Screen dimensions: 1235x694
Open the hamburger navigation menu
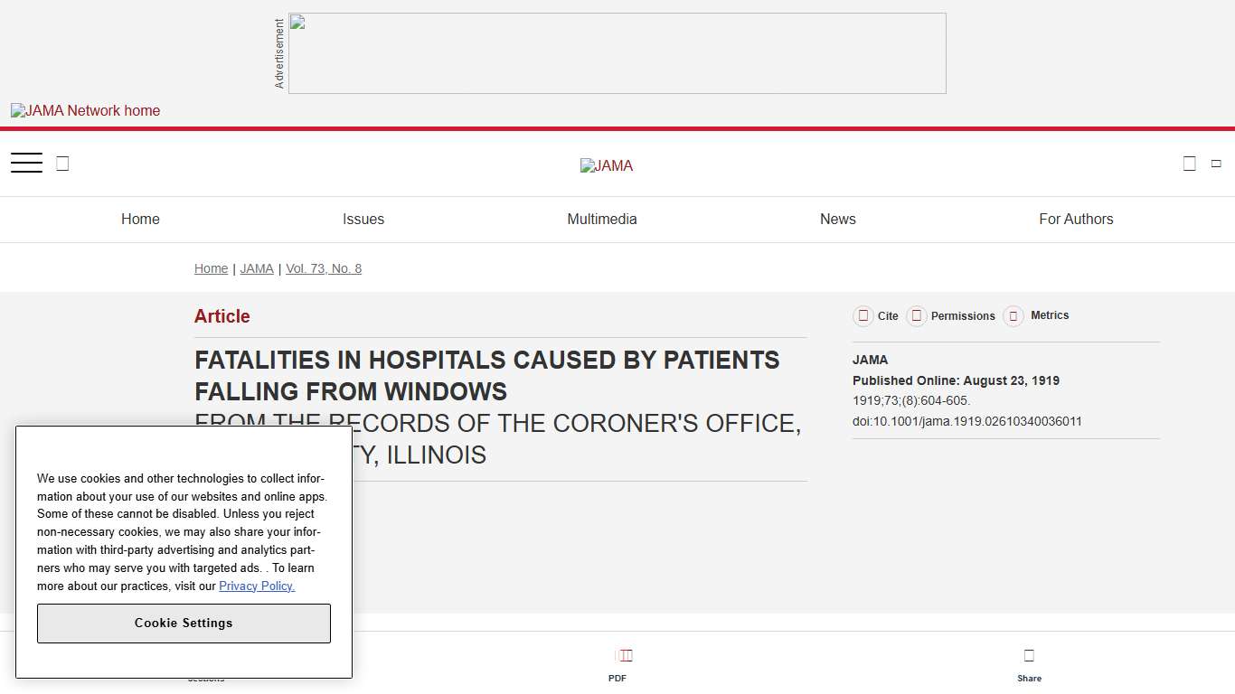click(26, 162)
